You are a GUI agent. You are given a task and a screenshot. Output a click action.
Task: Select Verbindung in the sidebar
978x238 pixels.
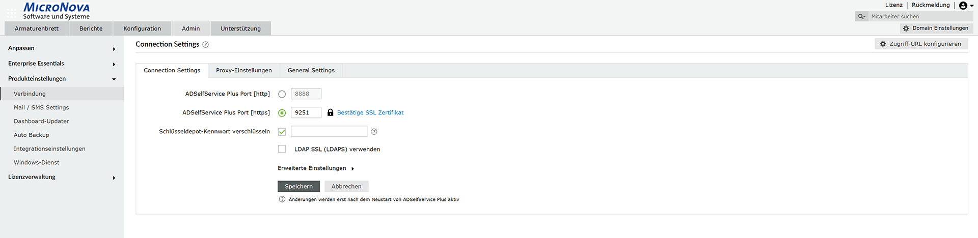62,94
